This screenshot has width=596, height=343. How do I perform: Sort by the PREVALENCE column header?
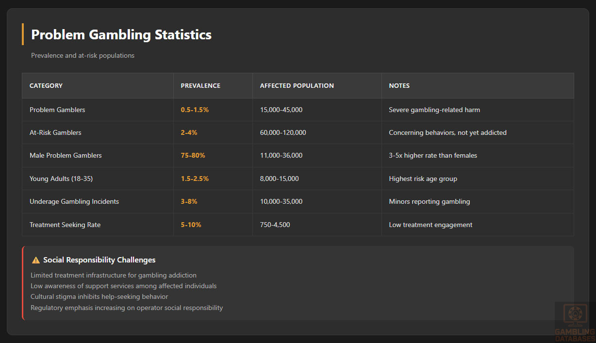[200, 85]
